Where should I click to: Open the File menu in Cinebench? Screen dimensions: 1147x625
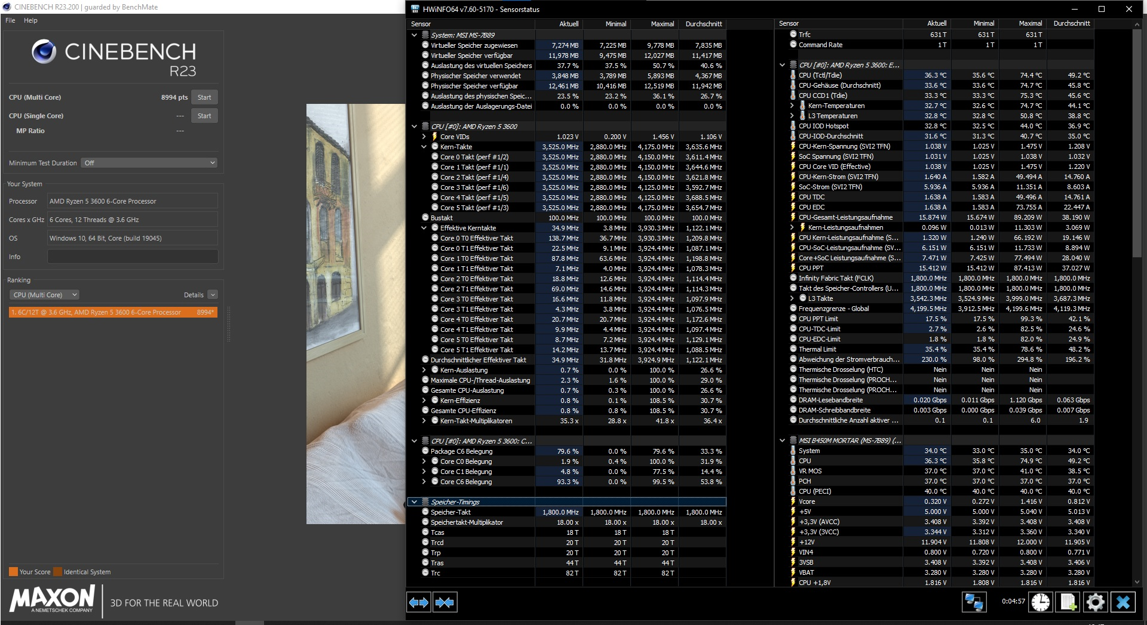pyautogui.click(x=10, y=20)
